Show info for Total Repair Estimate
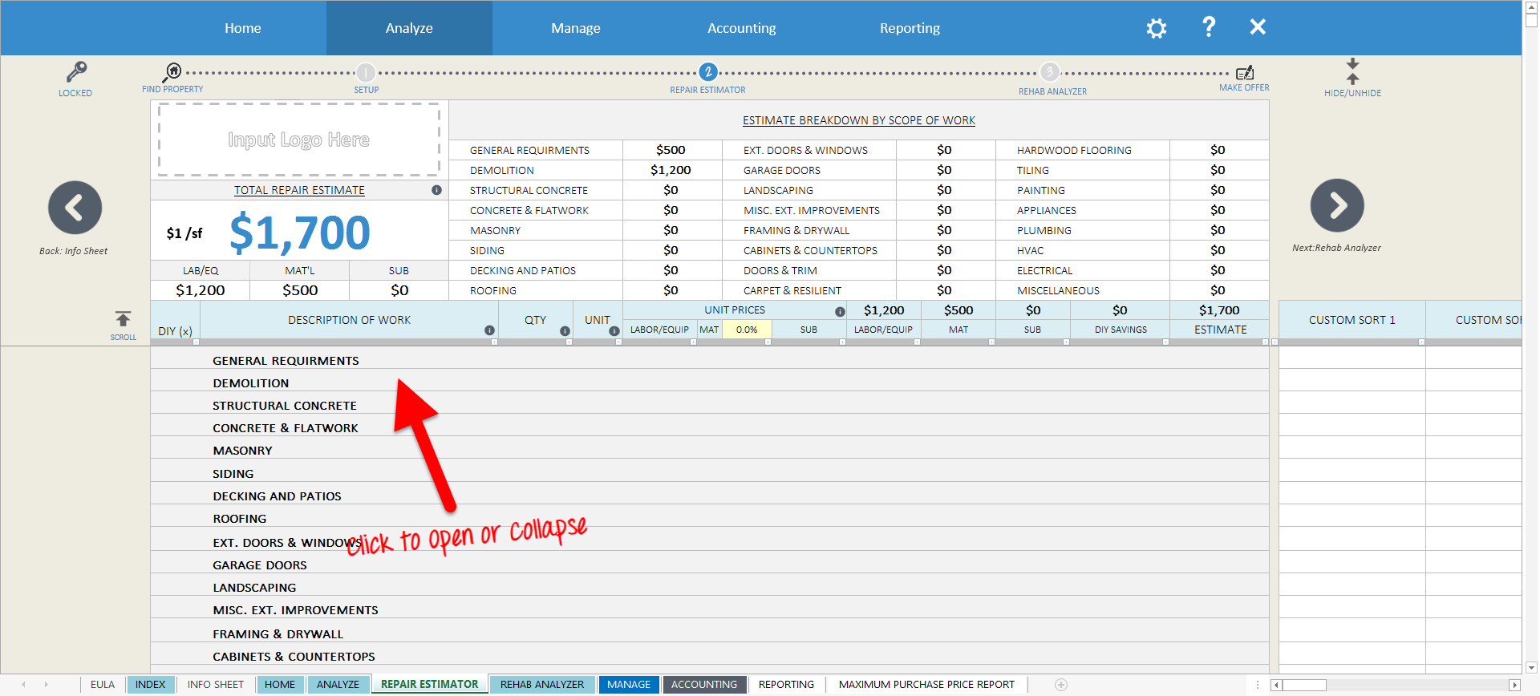The height and width of the screenshot is (696, 1540). [x=436, y=190]
